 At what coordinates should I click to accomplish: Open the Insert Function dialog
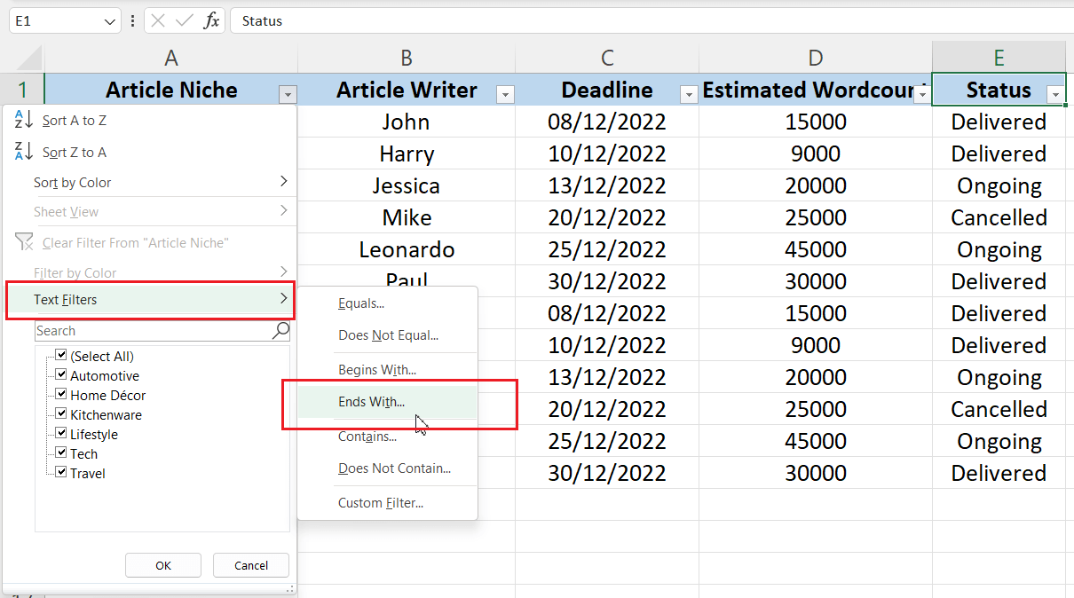210,20
